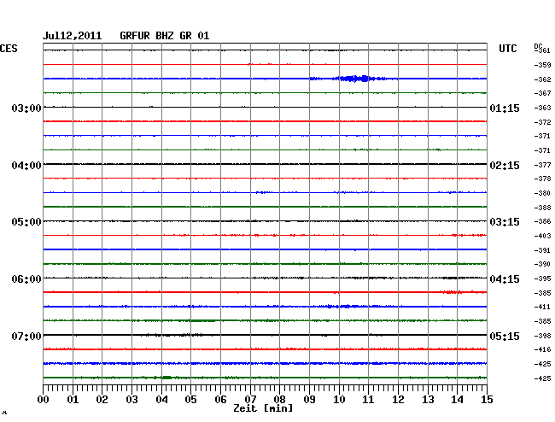Select the station code GRFUR in the header

(x=135, y=36)
